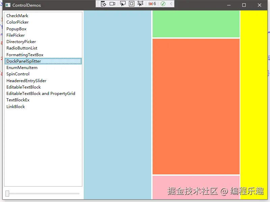This screenshot has width=270, height=202.
Task: Select the highlighted DockPanelSplitter item
Action: pyautogui.click(x=43, y=61)
